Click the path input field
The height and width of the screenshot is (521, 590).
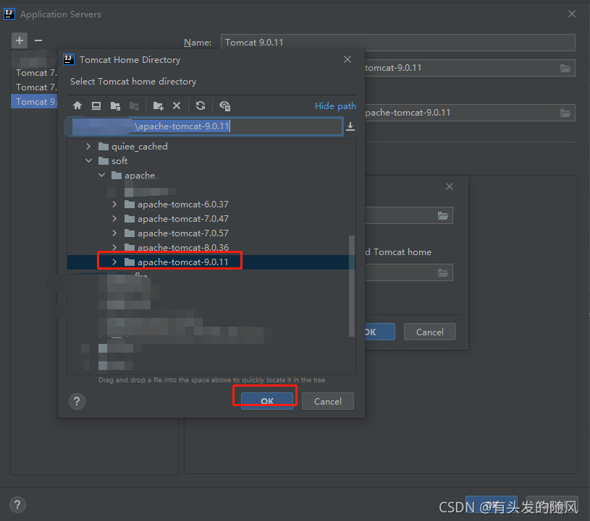(x=205, y=126)
